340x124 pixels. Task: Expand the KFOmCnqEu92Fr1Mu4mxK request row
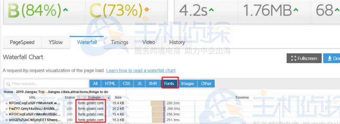tap(7, 103)
